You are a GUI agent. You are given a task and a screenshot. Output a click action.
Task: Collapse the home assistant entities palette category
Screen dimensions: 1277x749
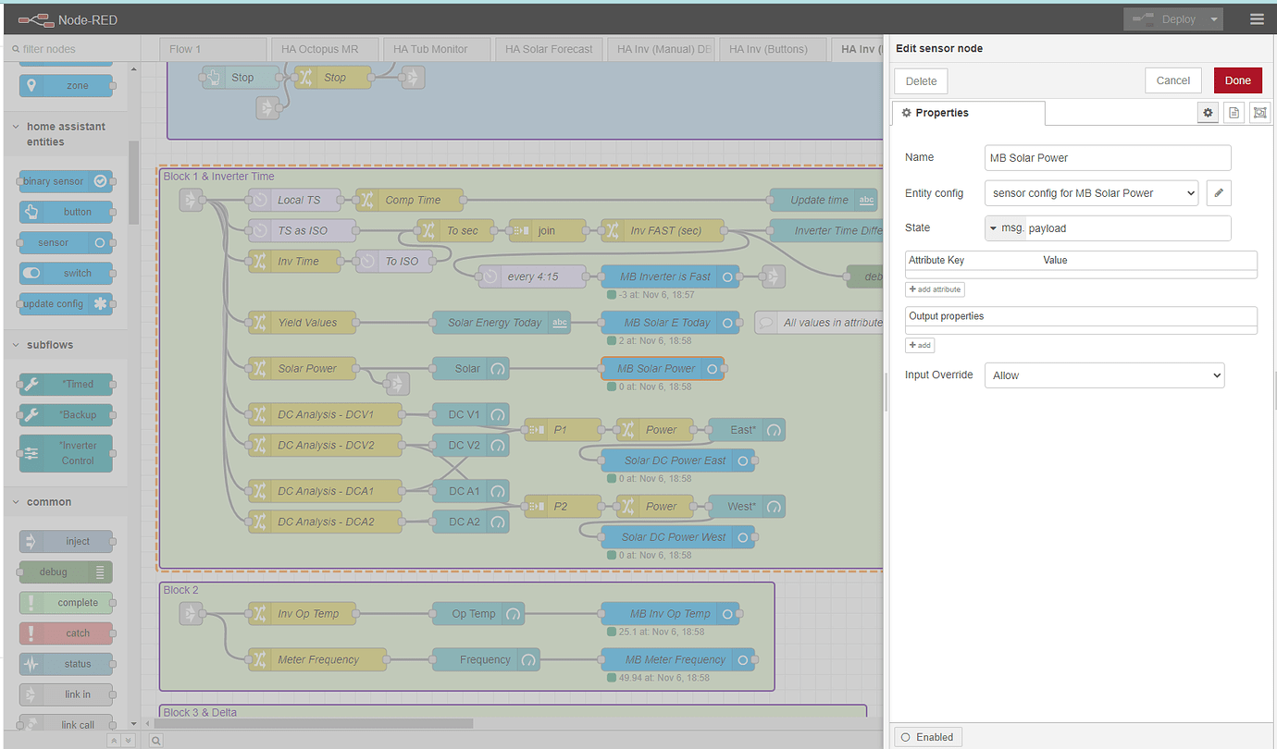point(17,128)
